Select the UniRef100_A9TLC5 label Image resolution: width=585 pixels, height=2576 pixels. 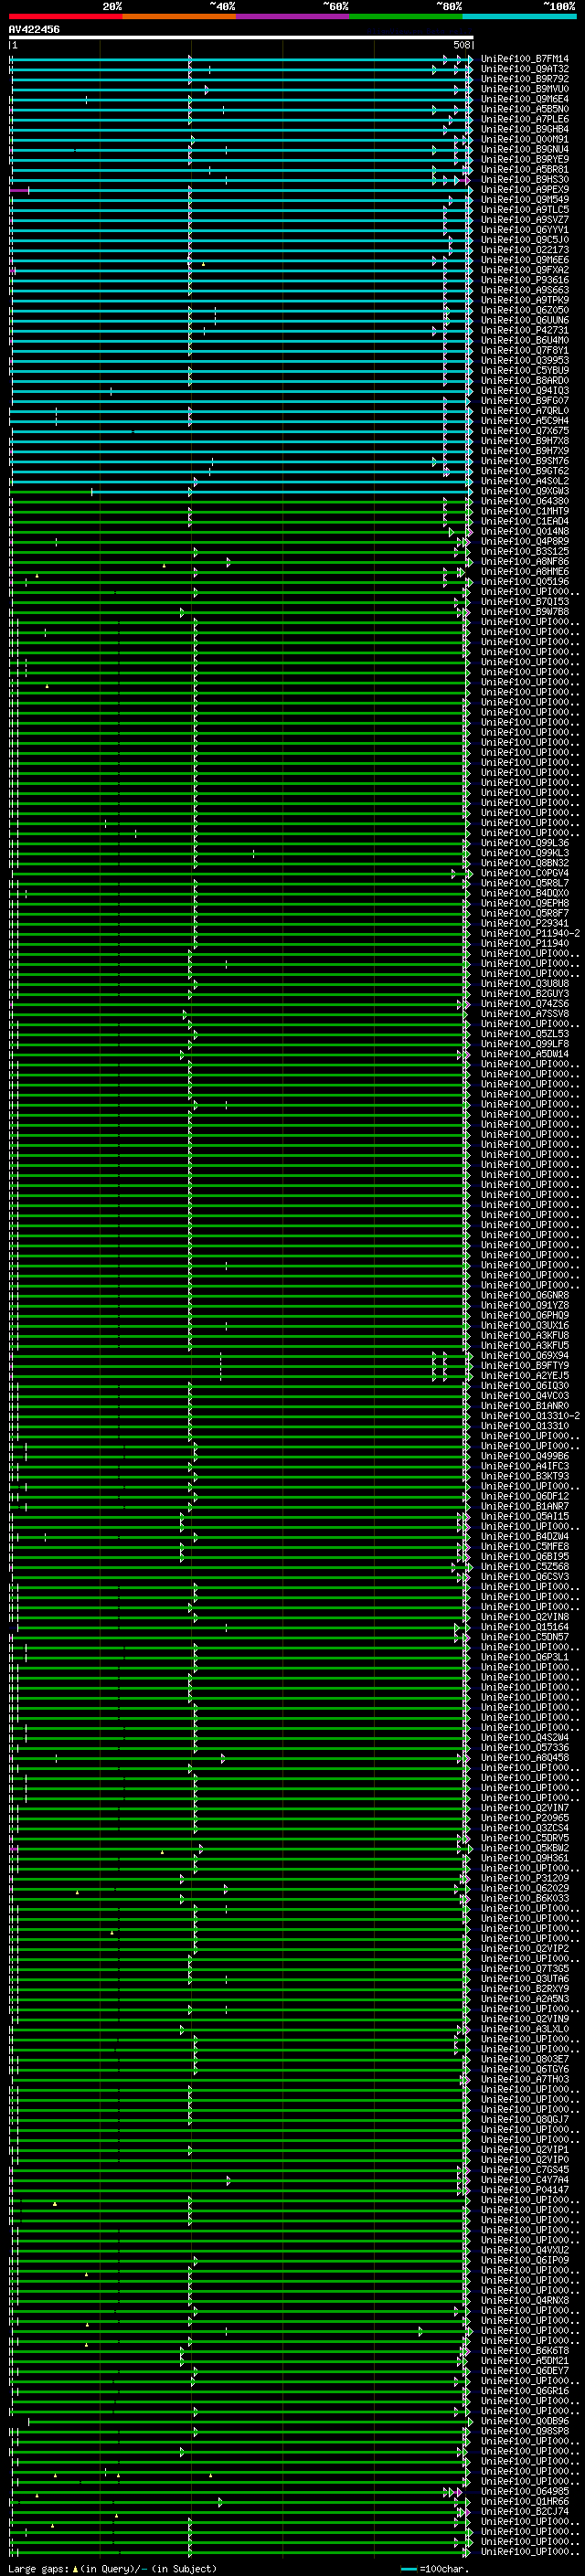coord(524,209)
